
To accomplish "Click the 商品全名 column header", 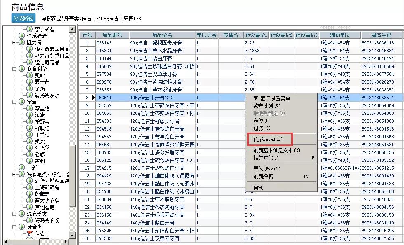I will point(162,35).
